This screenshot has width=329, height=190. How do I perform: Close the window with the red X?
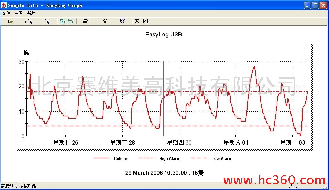point(323,5)
